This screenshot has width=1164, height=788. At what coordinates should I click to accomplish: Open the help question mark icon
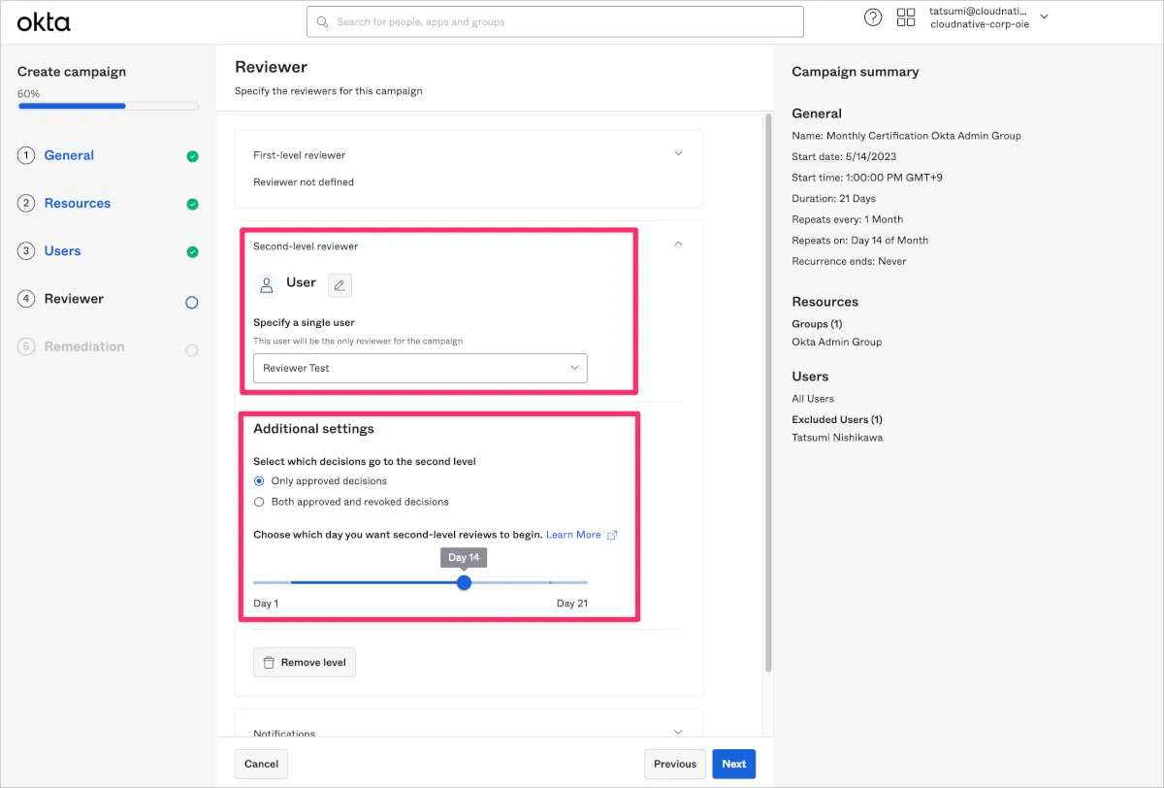click(x=873, y=17)
